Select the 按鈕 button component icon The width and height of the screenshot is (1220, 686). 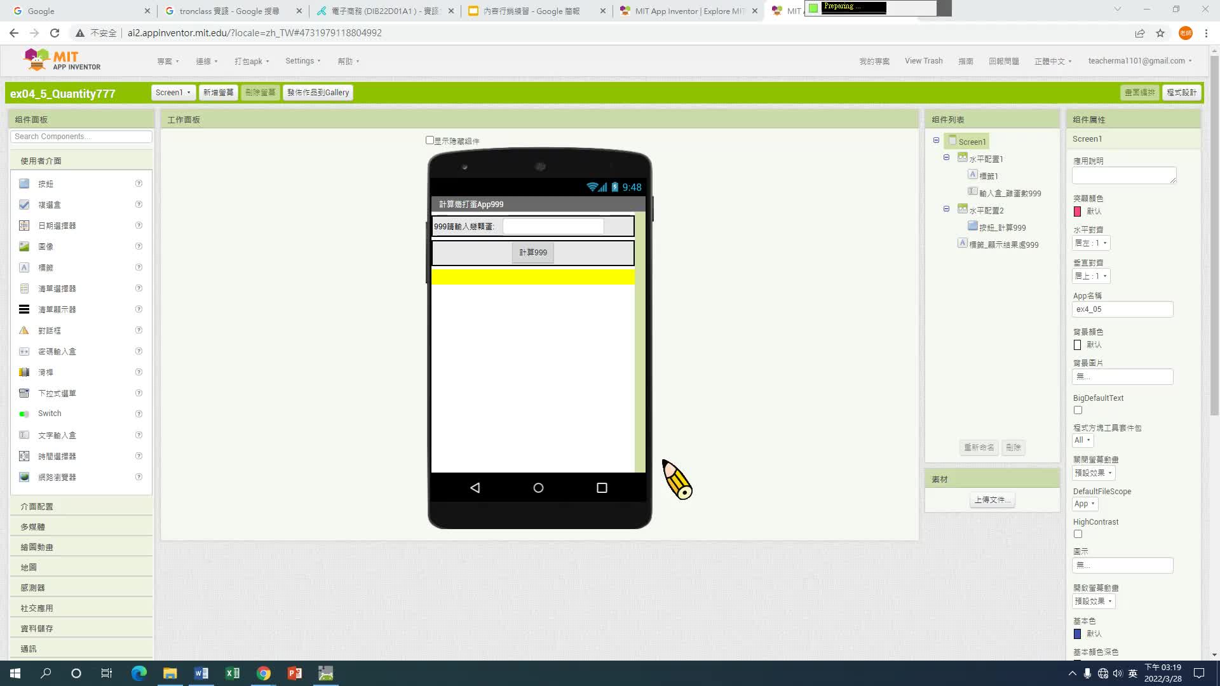coord(24,184)
